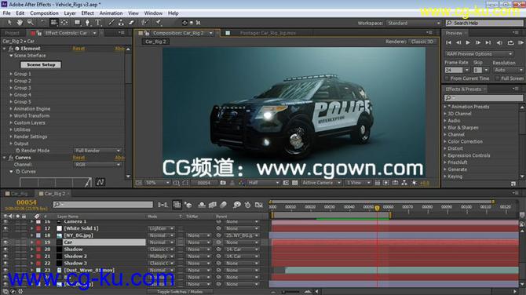Viewport: 526px width, 295px height.
Task: Open the Brainstorm icon
Action: pyautogui.click(x=237, y=205)
